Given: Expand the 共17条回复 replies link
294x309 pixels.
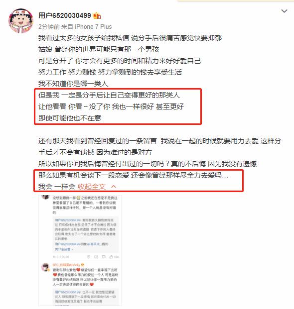Looking at the screenshot, I should (64, 249).
